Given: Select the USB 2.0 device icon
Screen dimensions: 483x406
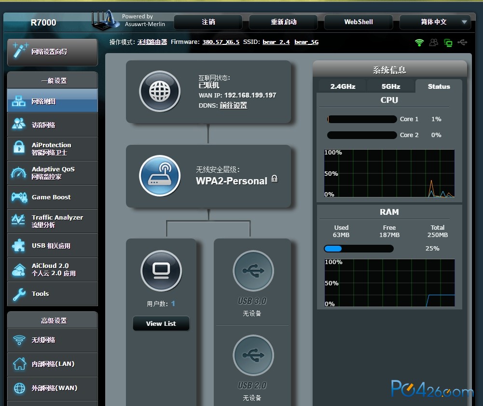Looking at the screenshot, I should click(253, 355).
